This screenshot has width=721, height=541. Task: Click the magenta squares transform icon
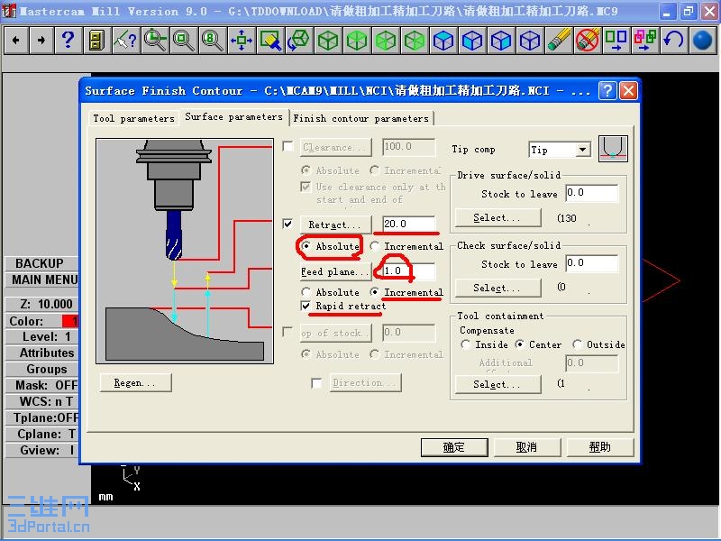click(645, 40)
